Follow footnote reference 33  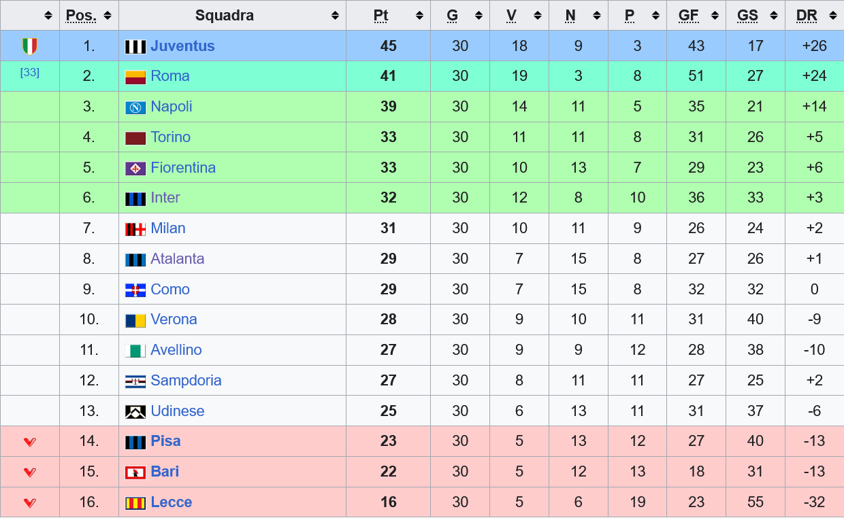tap(30, 72)
